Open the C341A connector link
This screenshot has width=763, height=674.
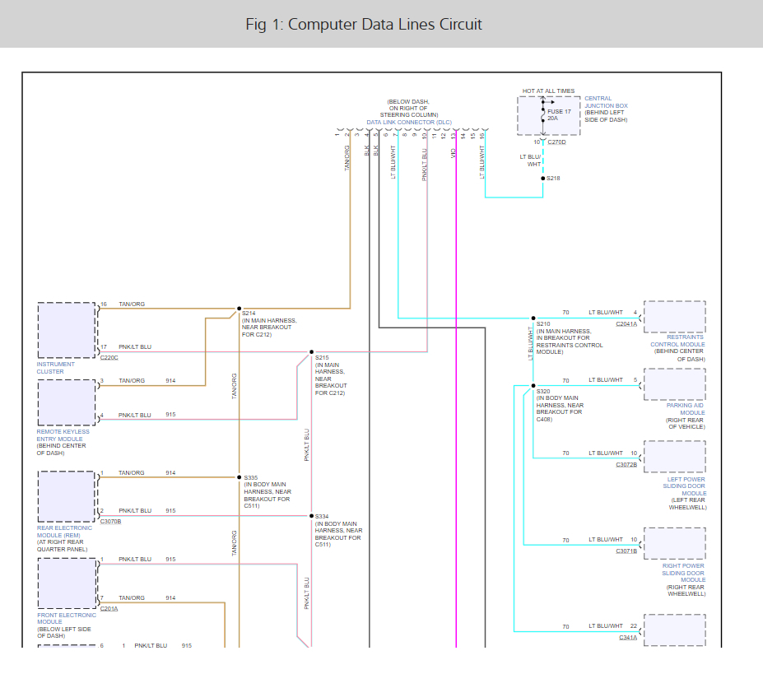(628, 637)
